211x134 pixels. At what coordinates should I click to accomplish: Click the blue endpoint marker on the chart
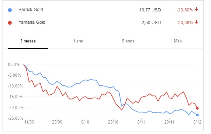(x=197, y=115)
